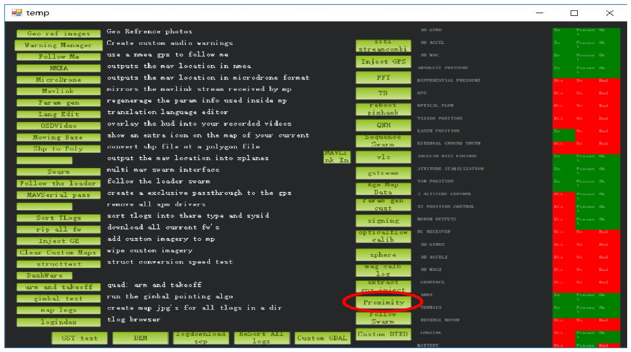Click the FFT button
The width and height of the screenshot is (631, 352).
(383, 77)
